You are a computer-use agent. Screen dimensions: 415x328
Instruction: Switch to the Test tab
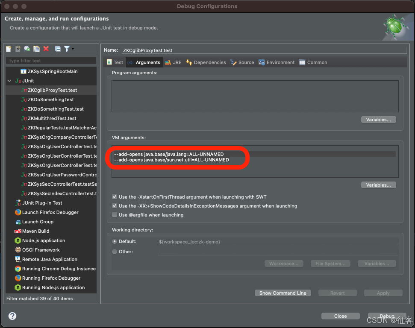point(115,62)
